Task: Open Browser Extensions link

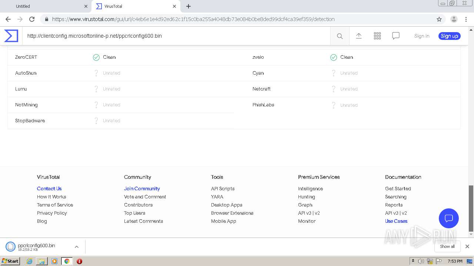Action: click(232, 213)
